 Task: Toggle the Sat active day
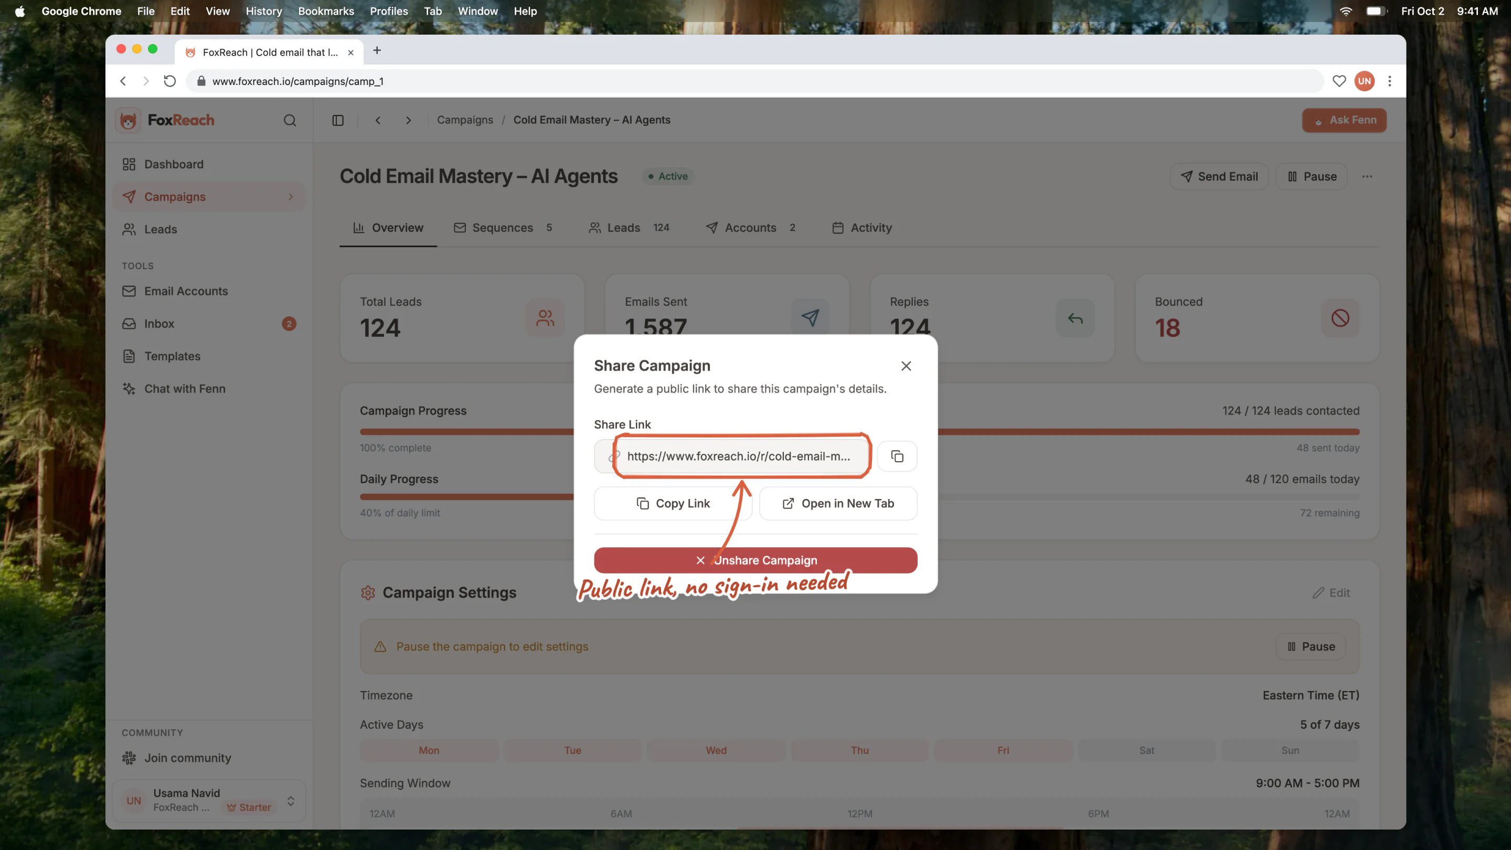(1146, 751)
